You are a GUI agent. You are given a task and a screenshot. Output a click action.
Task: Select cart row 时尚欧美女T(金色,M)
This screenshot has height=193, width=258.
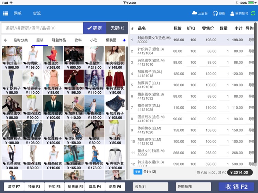[x=192, y=40]
